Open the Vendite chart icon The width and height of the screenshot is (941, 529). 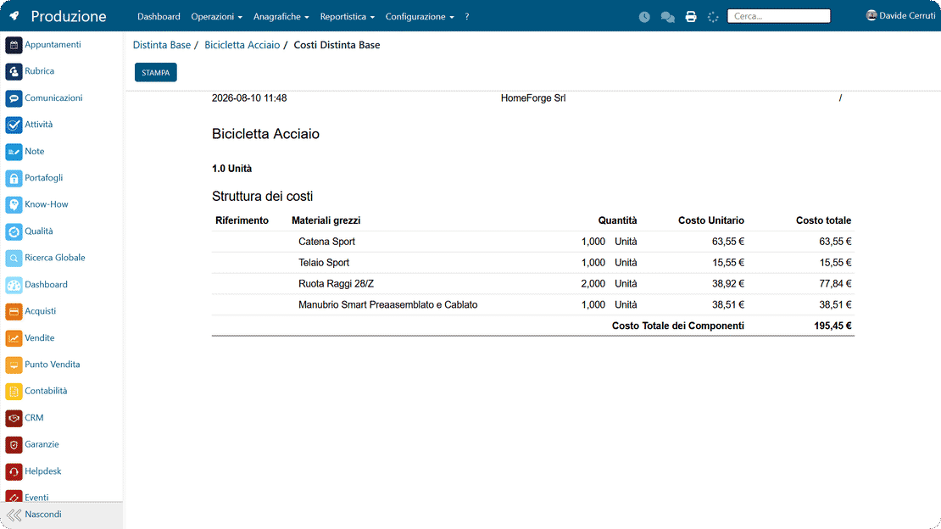pyautogui.click(x=14, y=338)
